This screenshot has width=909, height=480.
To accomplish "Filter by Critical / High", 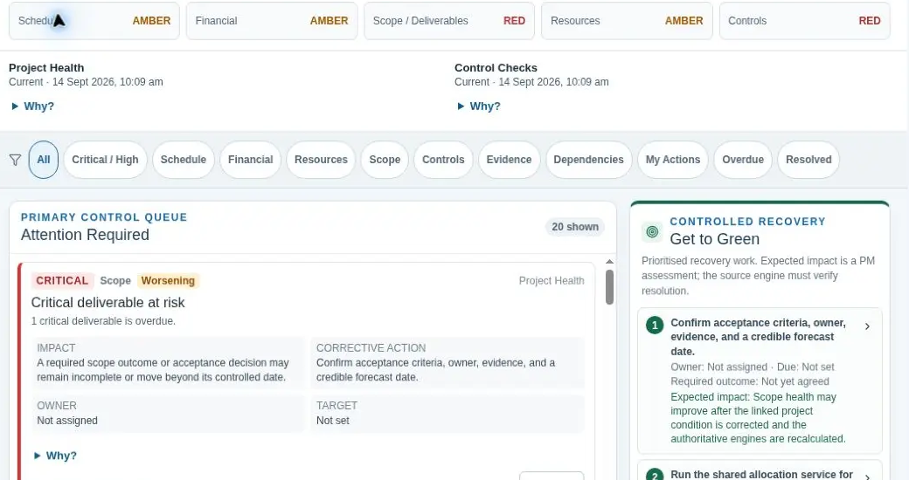I will (105, 160).
